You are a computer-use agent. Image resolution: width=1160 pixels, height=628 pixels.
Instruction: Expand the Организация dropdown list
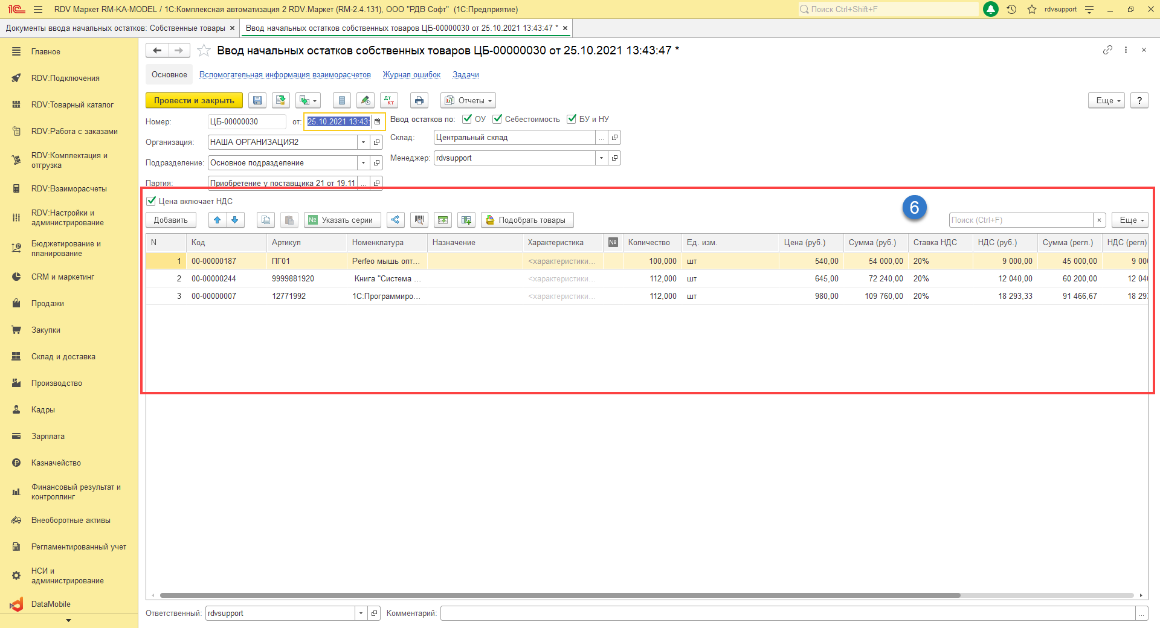click(x=363, y=142)
